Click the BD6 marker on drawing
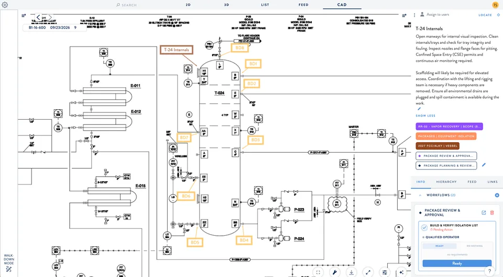This screenshot has width=503, height=277. coord(186,196)
